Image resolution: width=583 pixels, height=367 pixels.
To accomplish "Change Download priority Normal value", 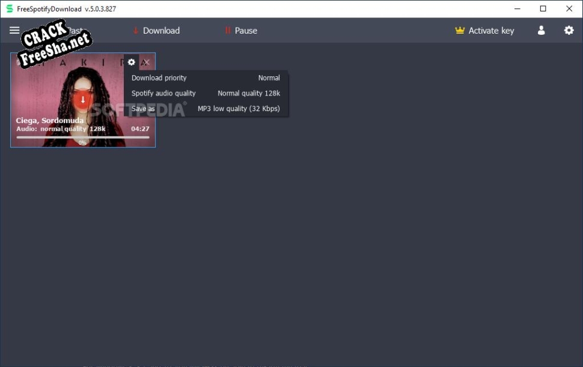I will (269, 78).
